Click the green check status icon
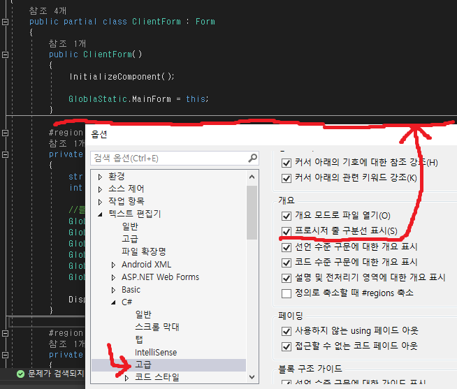The width and height of the screenshot is (457, 389). [x=20, y=374]
